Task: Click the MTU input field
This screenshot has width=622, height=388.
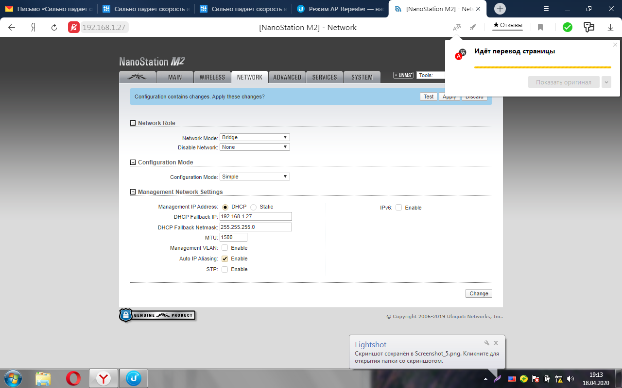Action: click(233, 238)
